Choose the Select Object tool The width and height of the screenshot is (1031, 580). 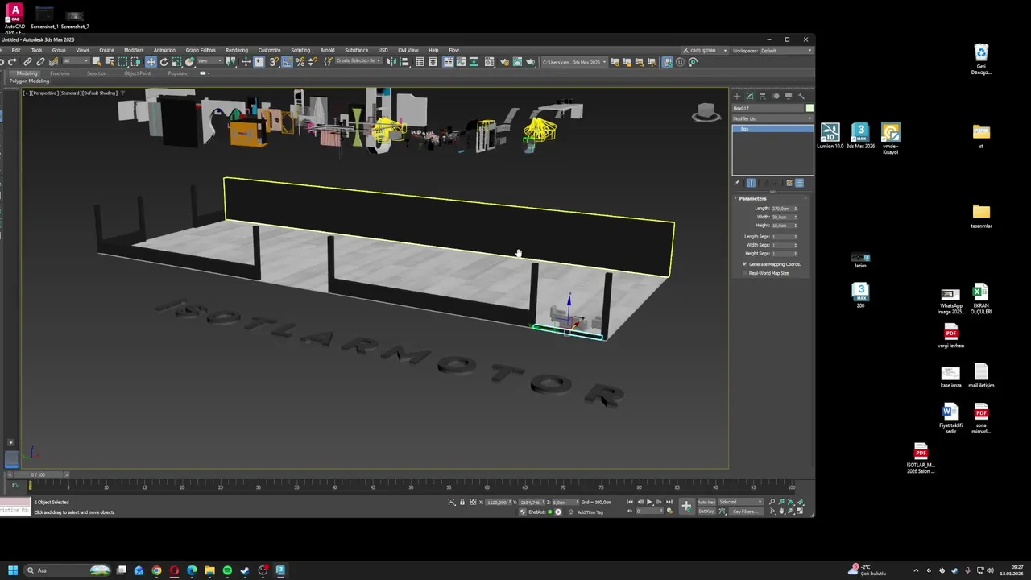97,61
